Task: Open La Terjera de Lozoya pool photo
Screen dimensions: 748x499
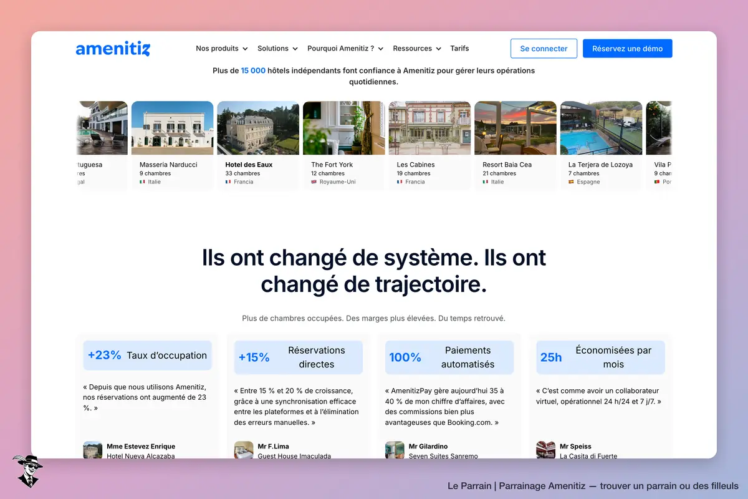Action: click(602, 128)
